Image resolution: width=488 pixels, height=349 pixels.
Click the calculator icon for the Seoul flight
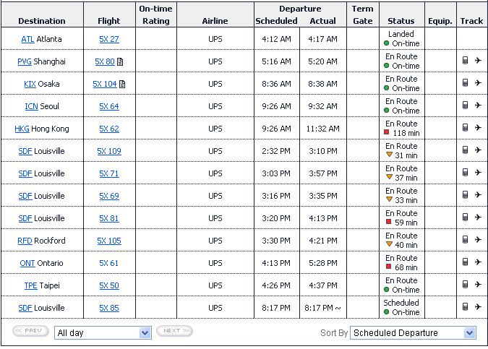[465, 105]
